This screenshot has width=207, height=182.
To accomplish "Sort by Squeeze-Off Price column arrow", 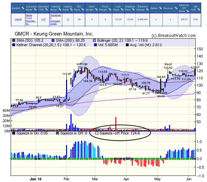I will [x=188, y=11].
